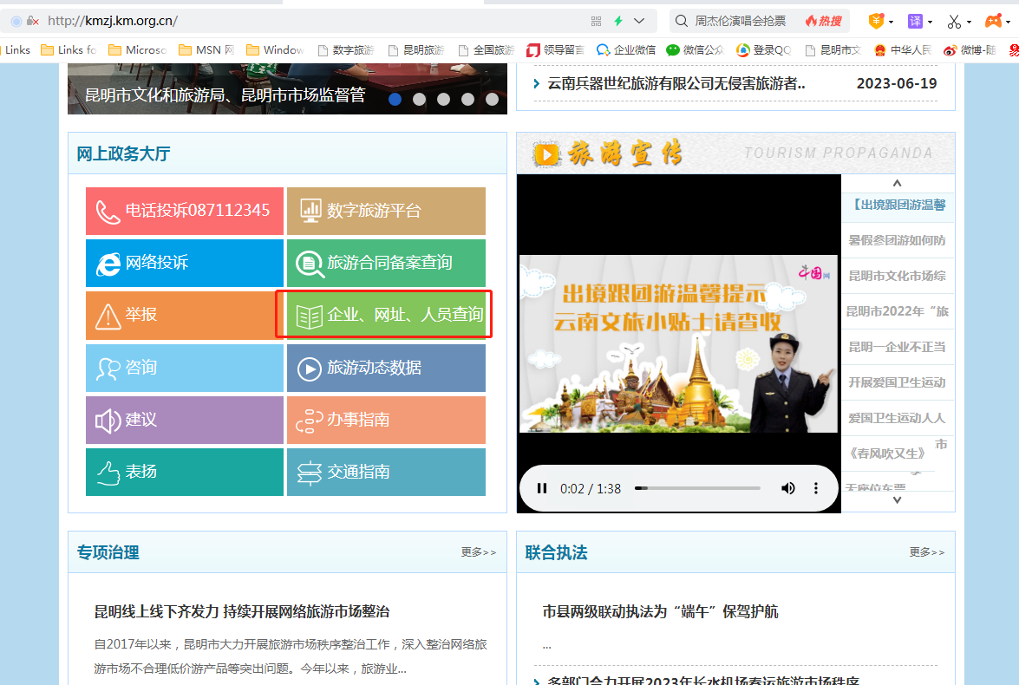Image resolution: width=1019 pixels, height=685 pixels.
Task: Pause the tourism propaganda video
Action: tap(541, 488)
